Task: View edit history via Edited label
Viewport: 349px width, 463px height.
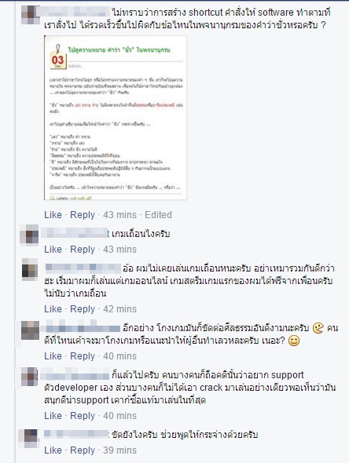Action: [158, 215]
